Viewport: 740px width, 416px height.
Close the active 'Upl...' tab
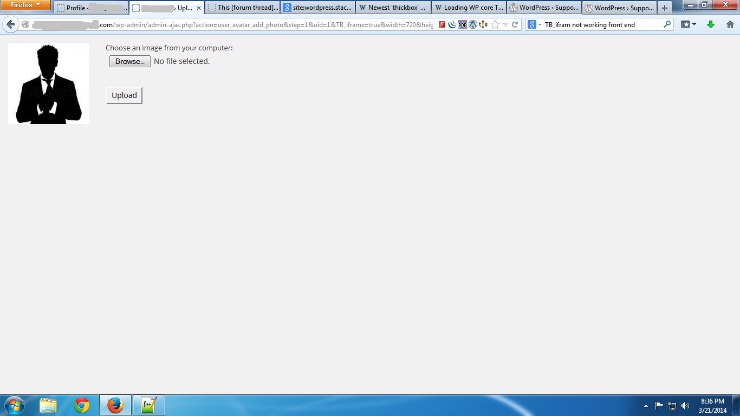point(198,8)
